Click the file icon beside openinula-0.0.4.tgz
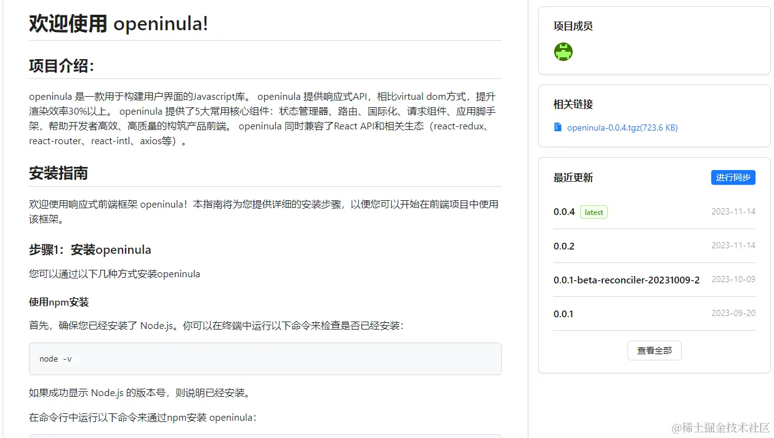 pyautogui.click(x=558, y=127)
